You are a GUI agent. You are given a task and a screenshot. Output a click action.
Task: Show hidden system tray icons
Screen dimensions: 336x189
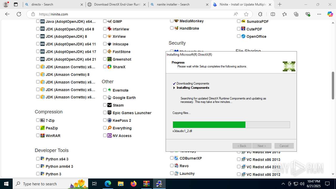(x=283, y=184)
